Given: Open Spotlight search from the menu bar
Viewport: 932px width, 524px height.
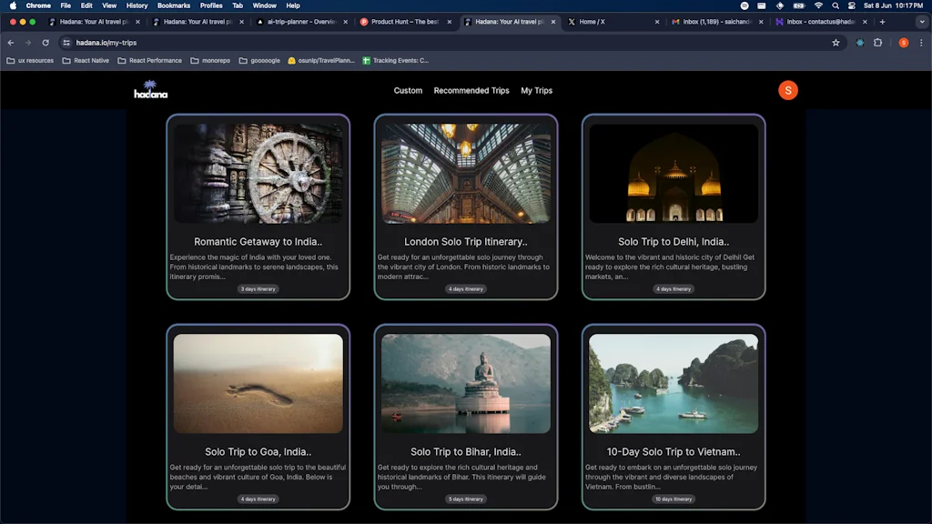Looking at the screenshot, I should click(836, 5).
